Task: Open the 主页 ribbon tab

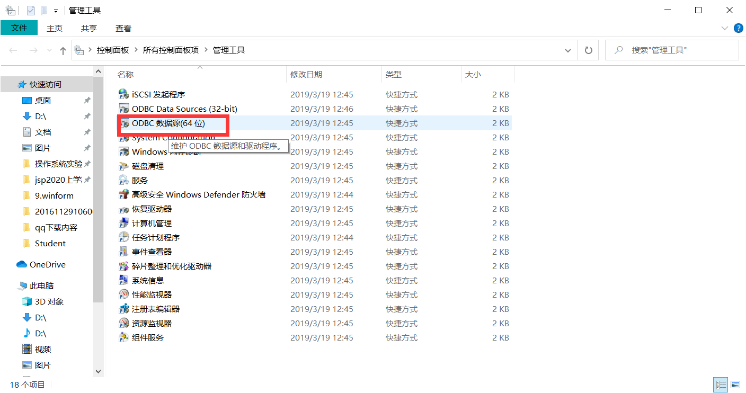Action: coord(55,28)
